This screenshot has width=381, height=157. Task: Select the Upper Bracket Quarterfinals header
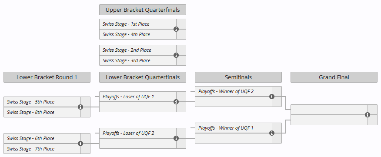click(x=143, y=10)
